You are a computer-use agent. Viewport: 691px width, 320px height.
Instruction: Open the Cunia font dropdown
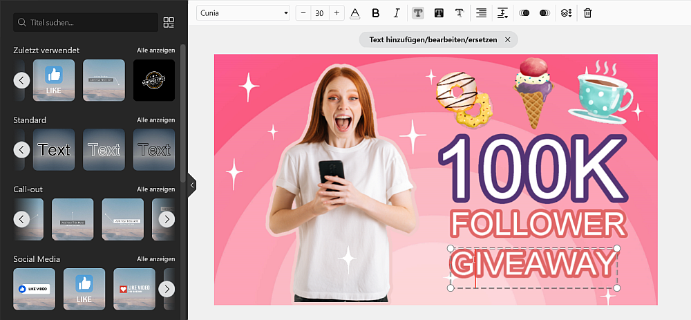point(243,13)
